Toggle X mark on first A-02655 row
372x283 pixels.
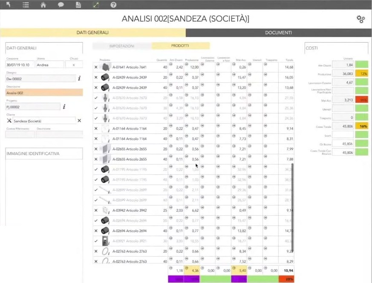96,149
